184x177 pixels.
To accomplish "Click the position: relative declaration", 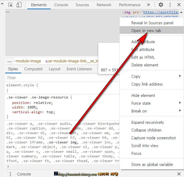I will (x=32, y=103).
